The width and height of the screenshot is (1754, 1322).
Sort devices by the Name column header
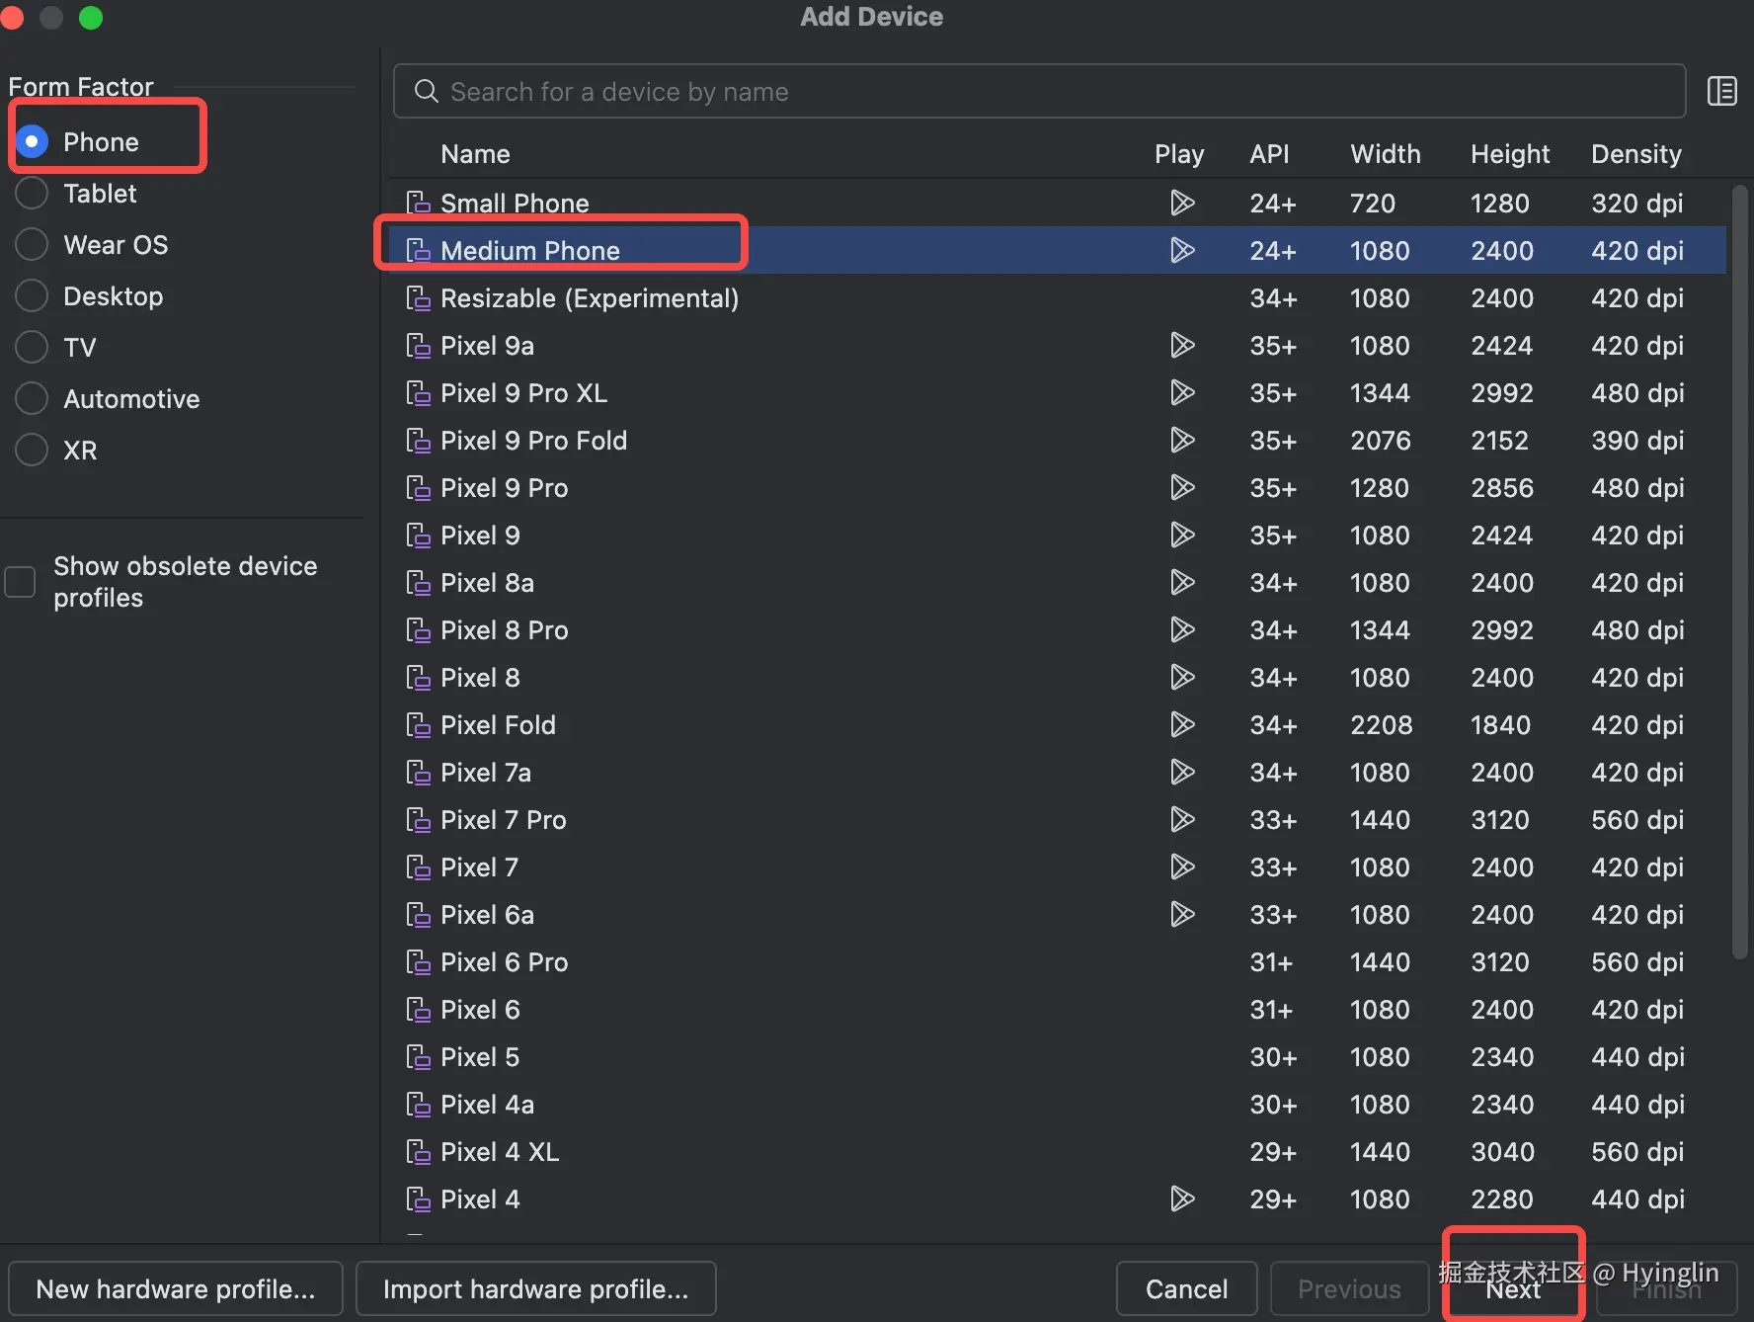[x=475, y=154]
